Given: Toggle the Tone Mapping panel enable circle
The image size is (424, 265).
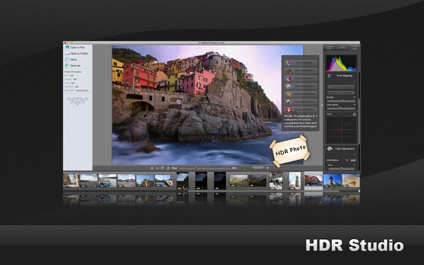Looking at the screenshot, I should tap(354, 82).
